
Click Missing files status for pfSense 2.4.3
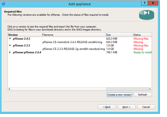(141, 39)
